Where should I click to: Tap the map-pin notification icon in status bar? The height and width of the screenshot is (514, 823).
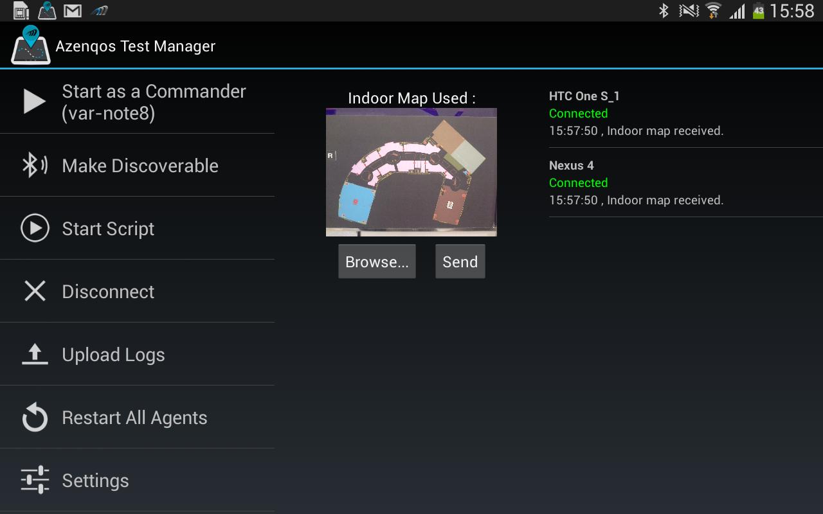tap(47, 10)
